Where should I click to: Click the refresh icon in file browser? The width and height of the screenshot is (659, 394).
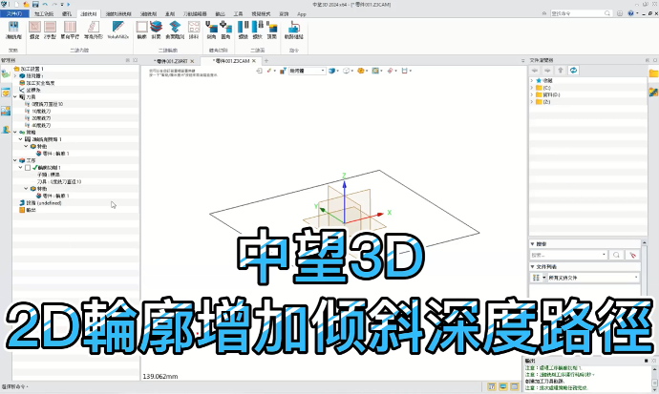[x=573, y=70]
